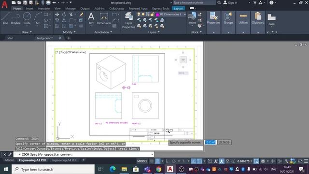309x174 pixels.
Task: Select the Copy tool in Modify
Action: pos(57,20)
